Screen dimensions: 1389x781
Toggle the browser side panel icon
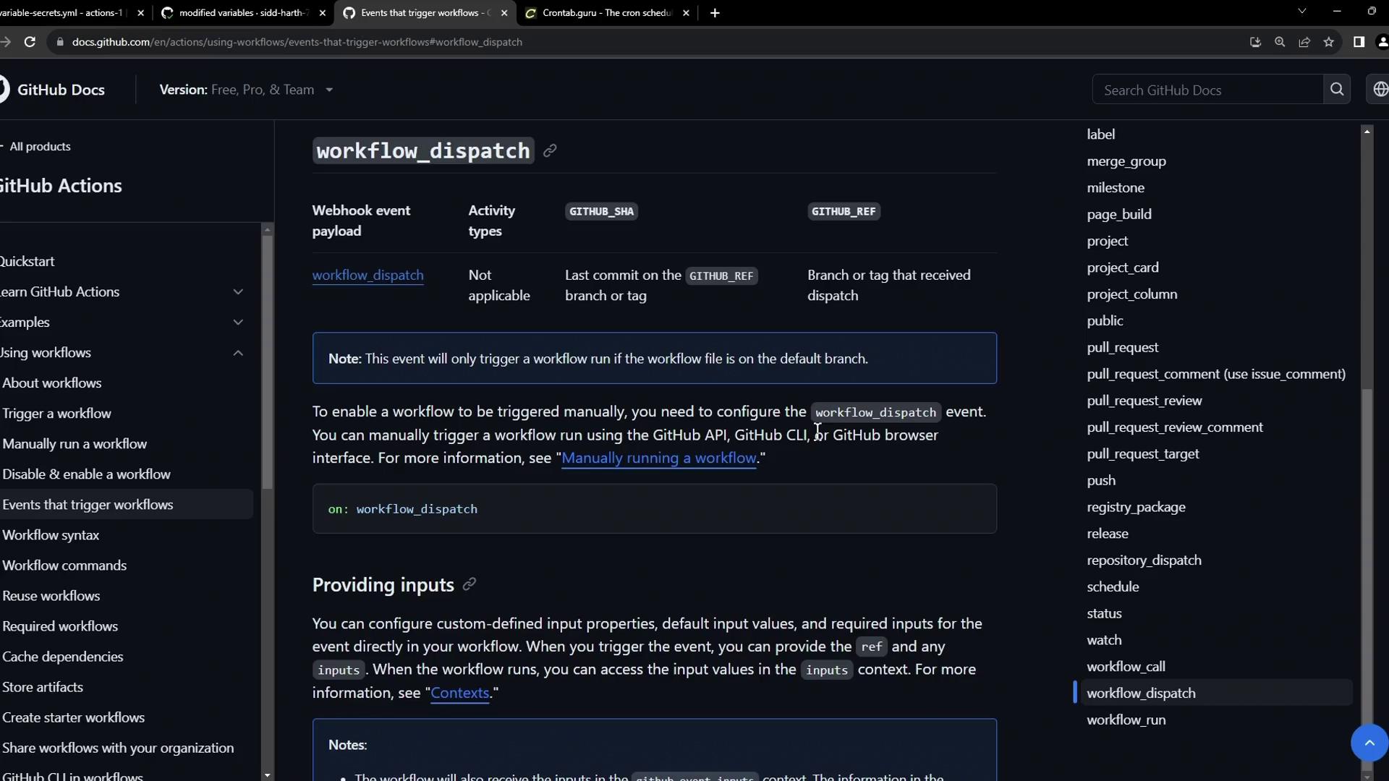(1359, 42)
